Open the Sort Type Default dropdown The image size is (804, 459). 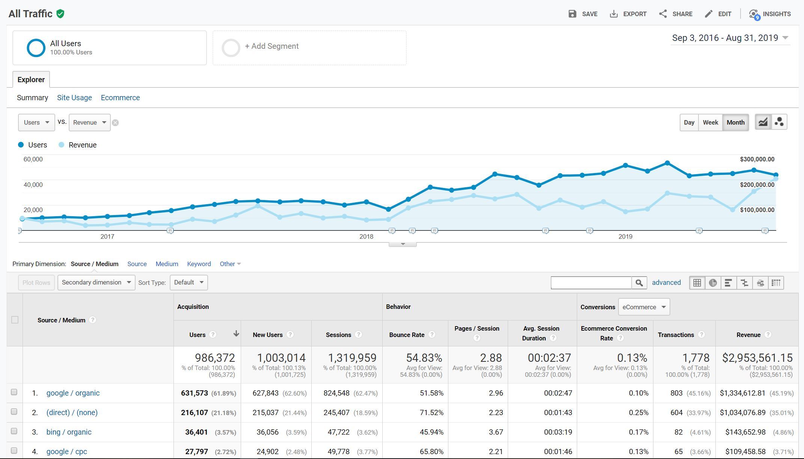(x=189, y=283)
